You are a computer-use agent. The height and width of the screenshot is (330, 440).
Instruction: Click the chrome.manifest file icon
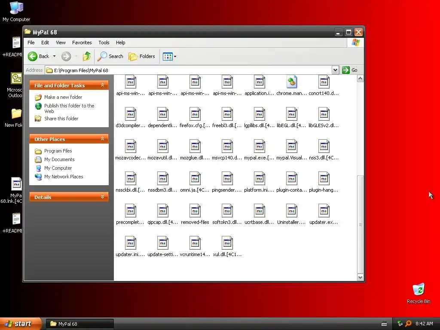tap(292, 82)
